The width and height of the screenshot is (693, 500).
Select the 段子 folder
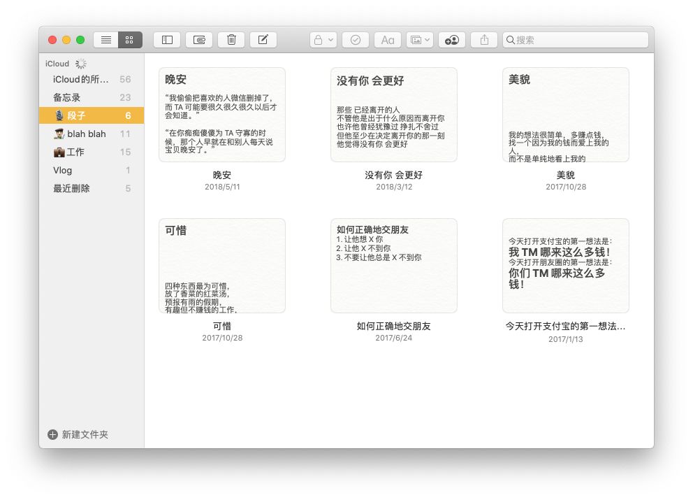tap(92, 115)
